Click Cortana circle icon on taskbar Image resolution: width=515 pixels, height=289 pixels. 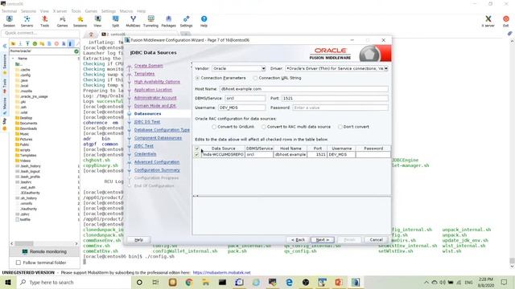click(x=139, y=282)
